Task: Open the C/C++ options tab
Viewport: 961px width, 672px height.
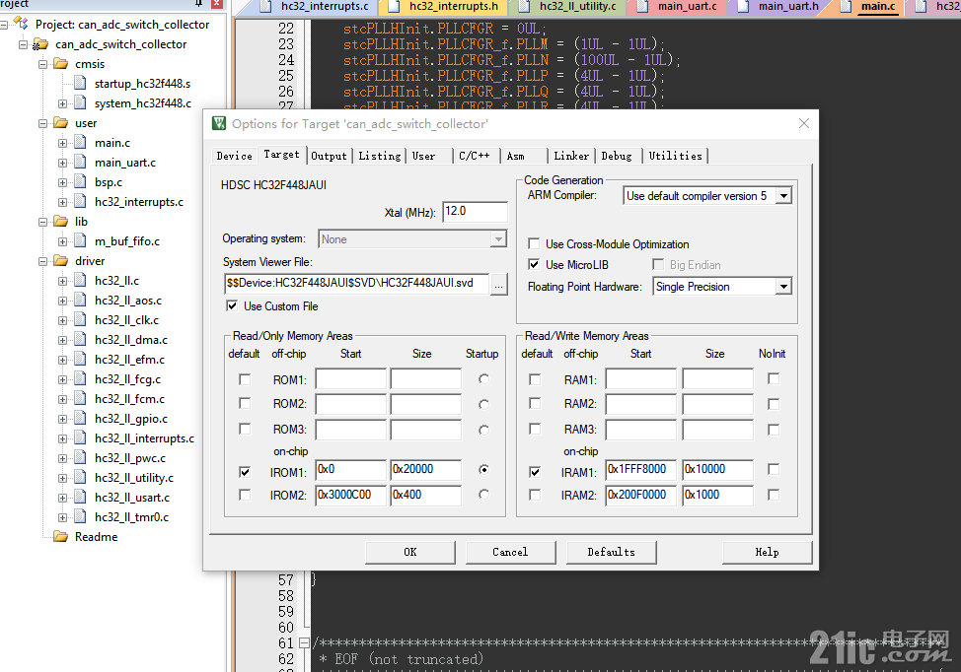Action: (x=475, y=156)
